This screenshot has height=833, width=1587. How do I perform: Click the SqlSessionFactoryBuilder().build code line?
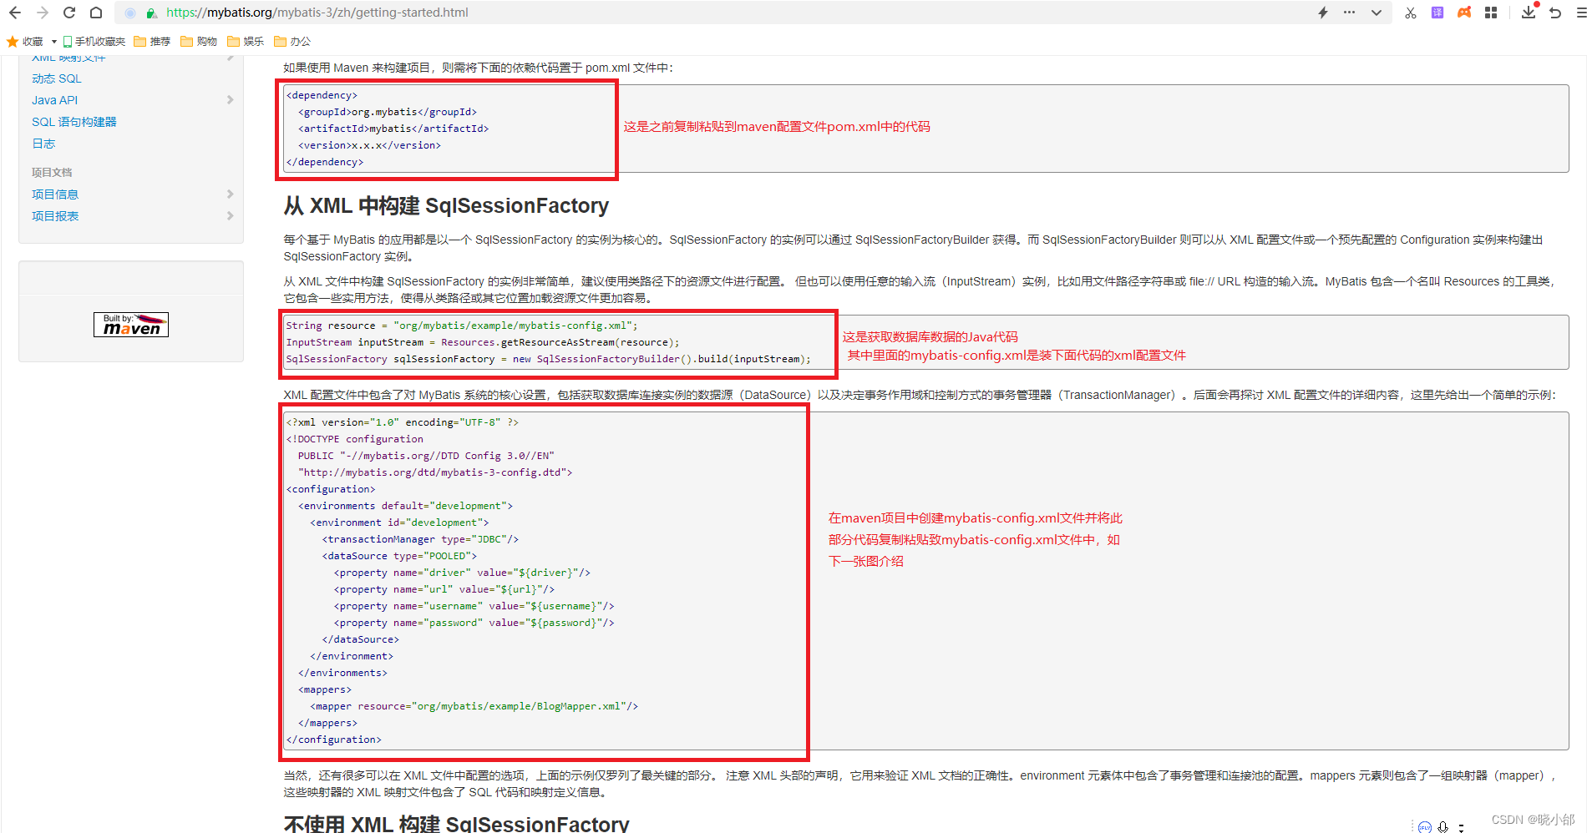click(x=549, y=359)
